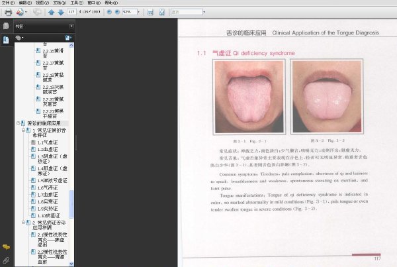Collapse the 1 常见证候的舌象特征 node
Viewport: 397px width, 267px height.
click(x=23, y=130)
